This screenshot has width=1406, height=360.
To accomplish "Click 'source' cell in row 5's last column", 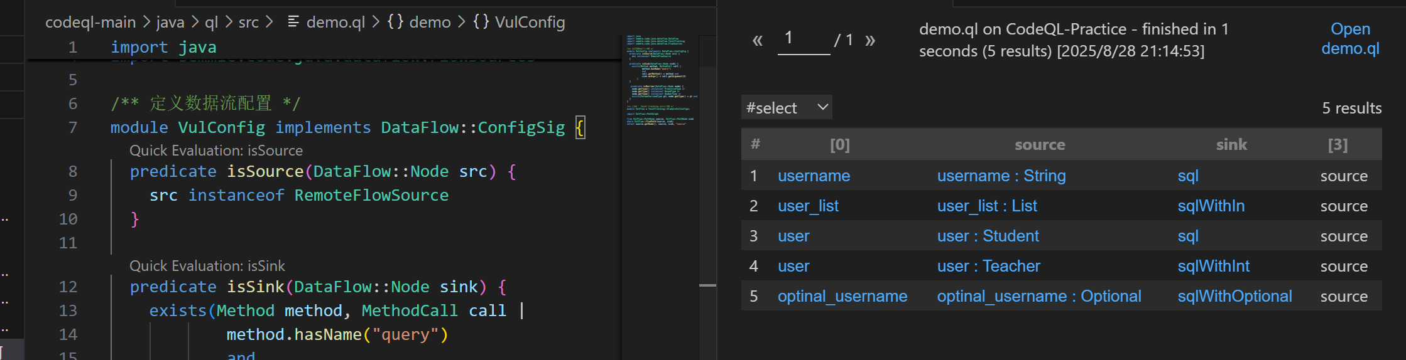I will 1344,296.
